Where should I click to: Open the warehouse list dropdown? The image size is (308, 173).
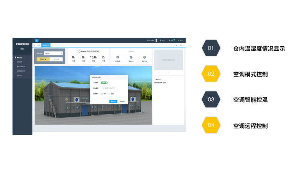point(53,53)
